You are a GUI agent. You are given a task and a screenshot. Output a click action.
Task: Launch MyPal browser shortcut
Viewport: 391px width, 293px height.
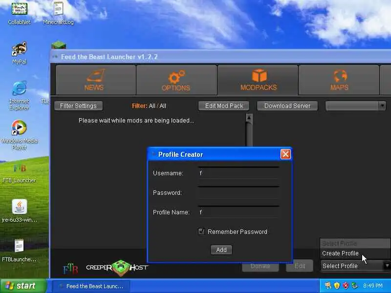pos(19,53)
